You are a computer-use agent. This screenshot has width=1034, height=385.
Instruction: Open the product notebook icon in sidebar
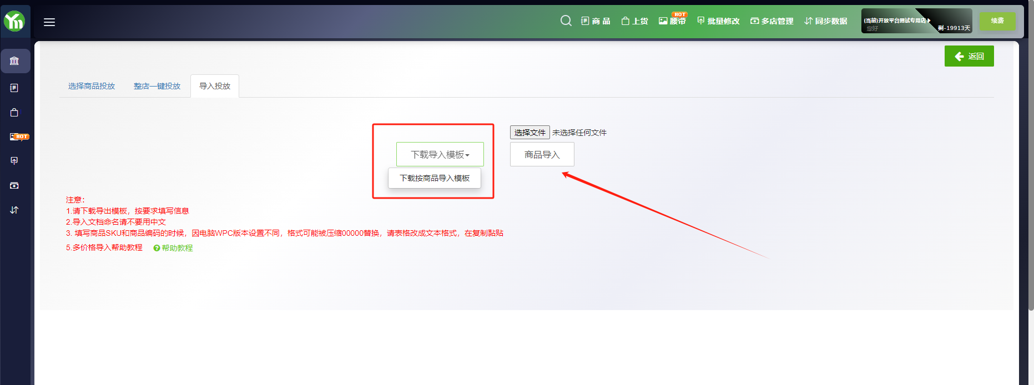[14, 88]
